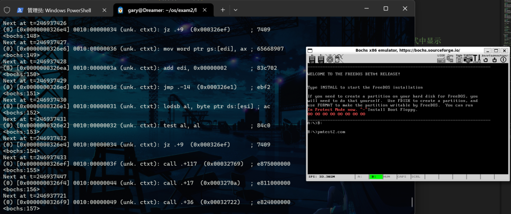The height and width of the screenshot is (214, 511).
Task: Click the Paste icon in Bochs toolbar
Action: coord(459,58)
